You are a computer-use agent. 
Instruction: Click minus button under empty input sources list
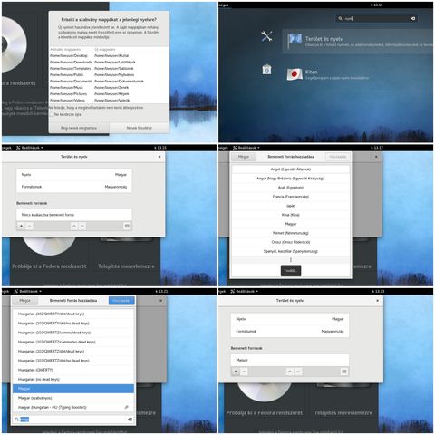(29, 226)
